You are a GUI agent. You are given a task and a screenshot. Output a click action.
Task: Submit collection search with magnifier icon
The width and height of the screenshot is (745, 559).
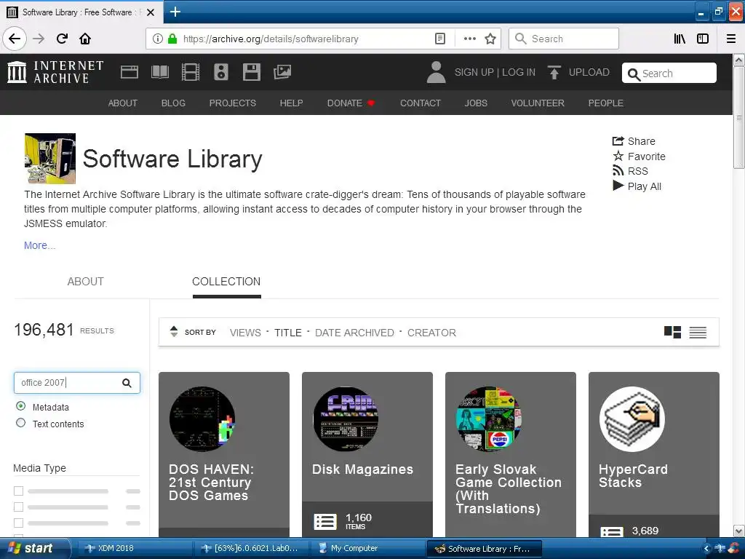(x=127, y=383)
